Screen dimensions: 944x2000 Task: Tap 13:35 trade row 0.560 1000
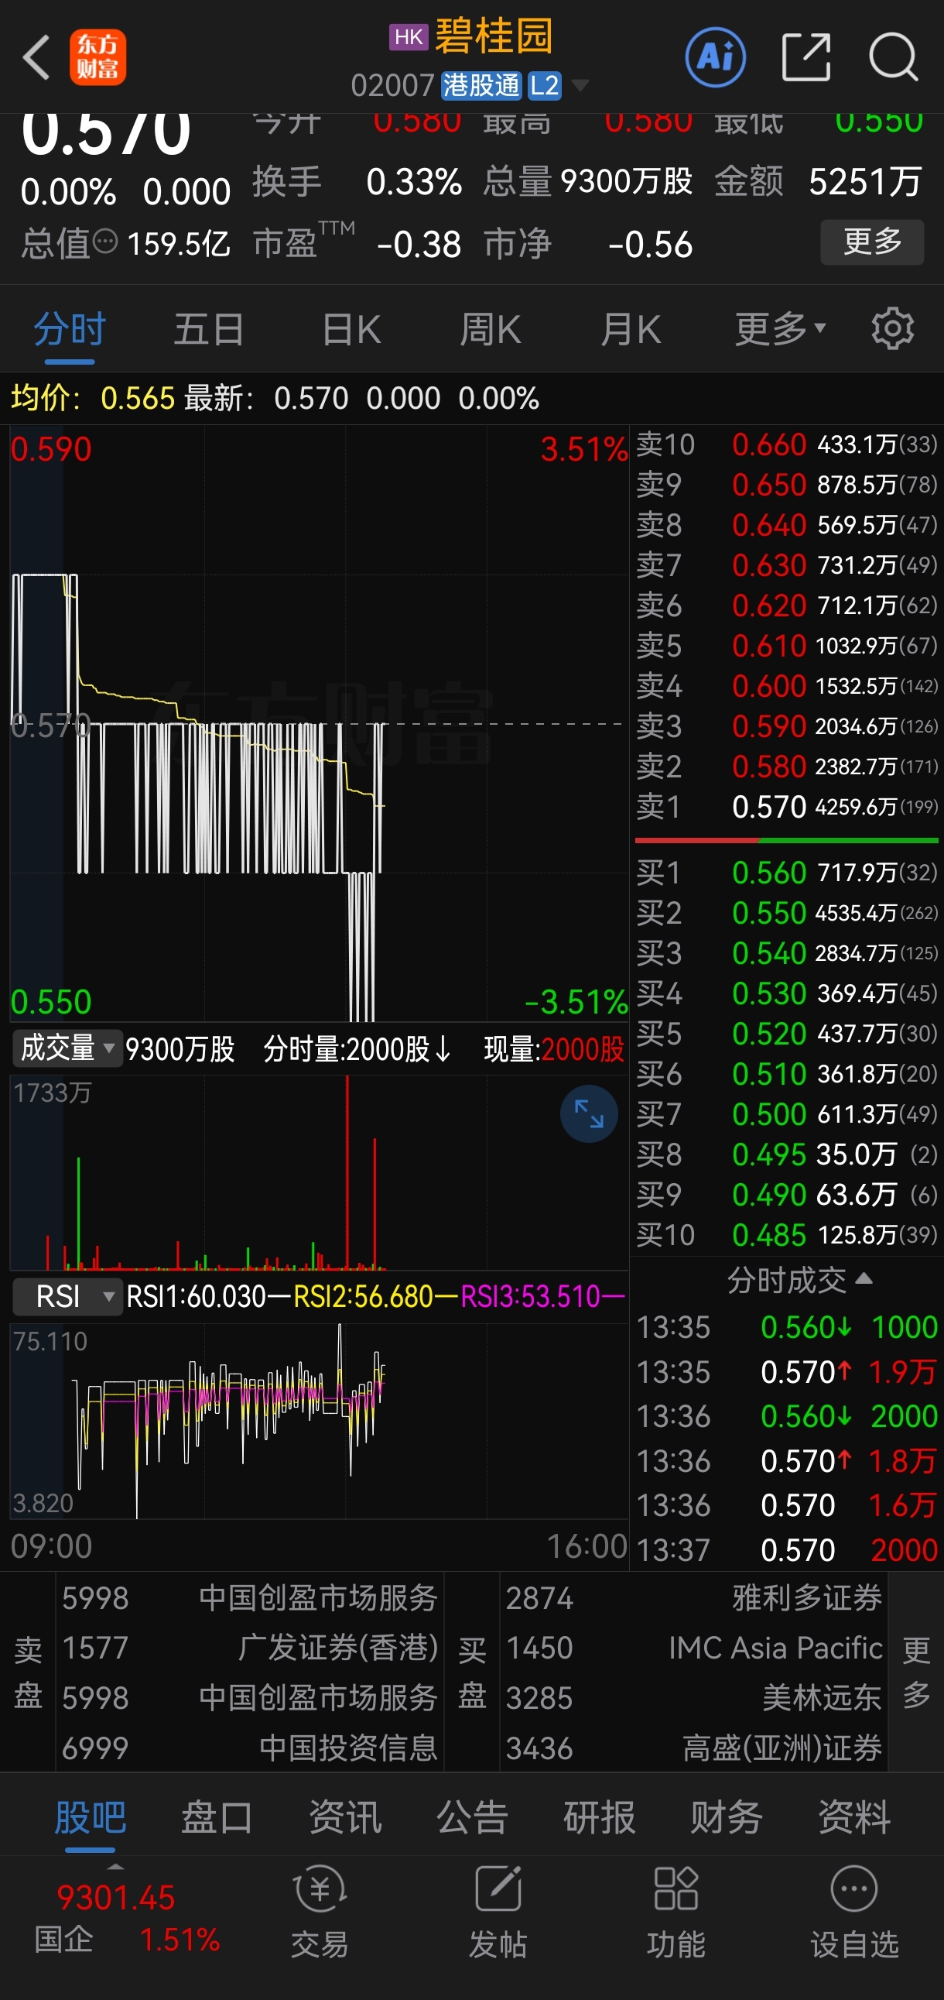pos(786,1328)
